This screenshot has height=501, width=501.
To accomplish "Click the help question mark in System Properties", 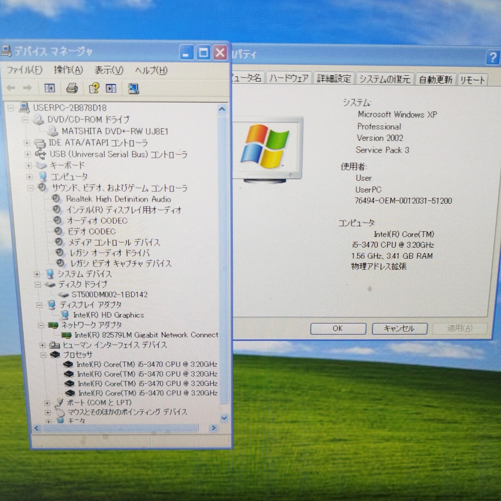I will [x=492, y=57].
